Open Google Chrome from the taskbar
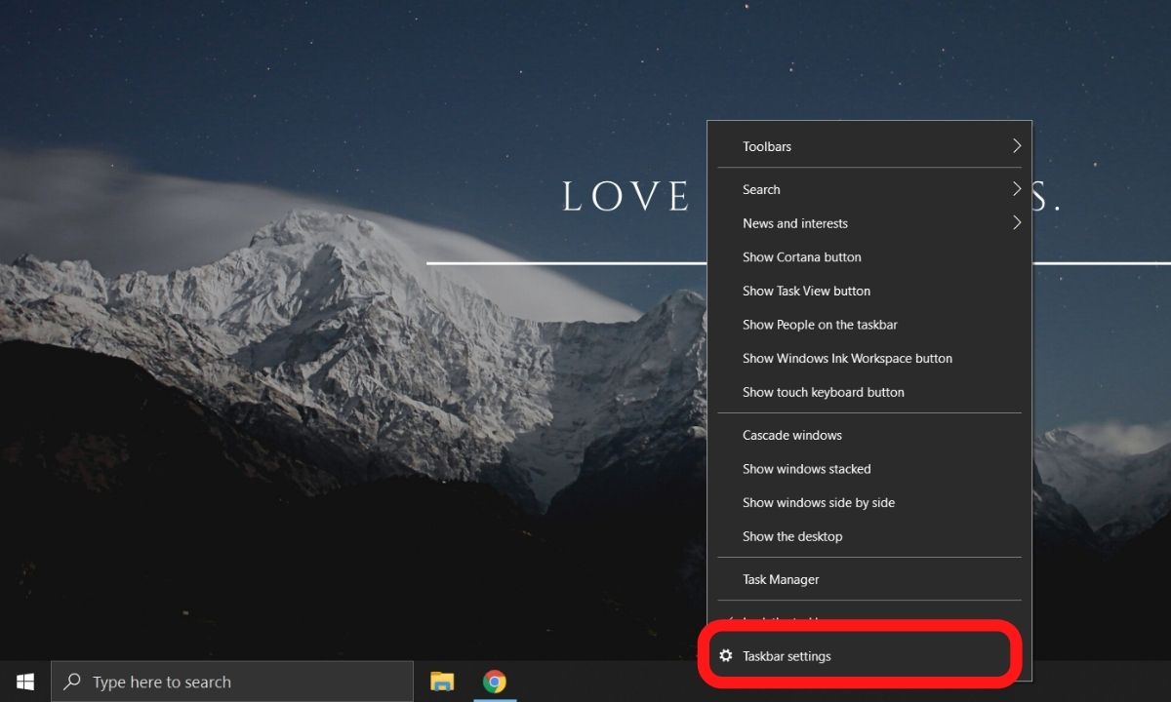1171x702 pixels. coord(495,682)
